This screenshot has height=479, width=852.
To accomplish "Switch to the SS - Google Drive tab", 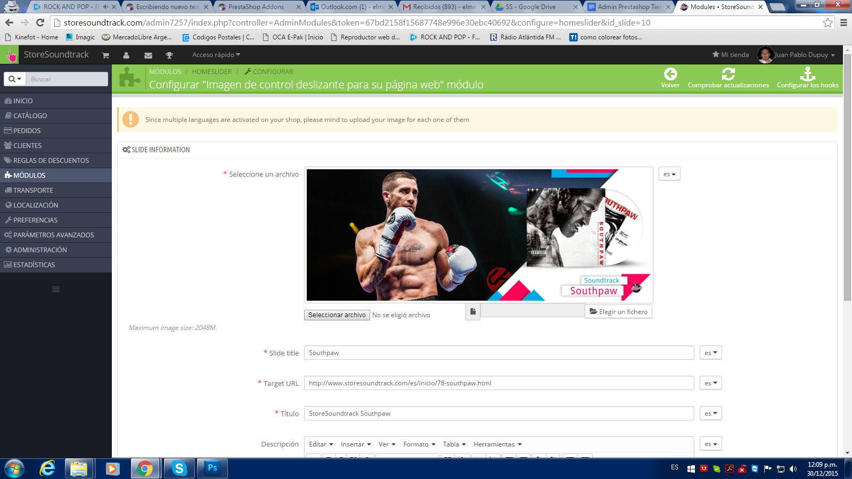I will [x=536, y=7].
